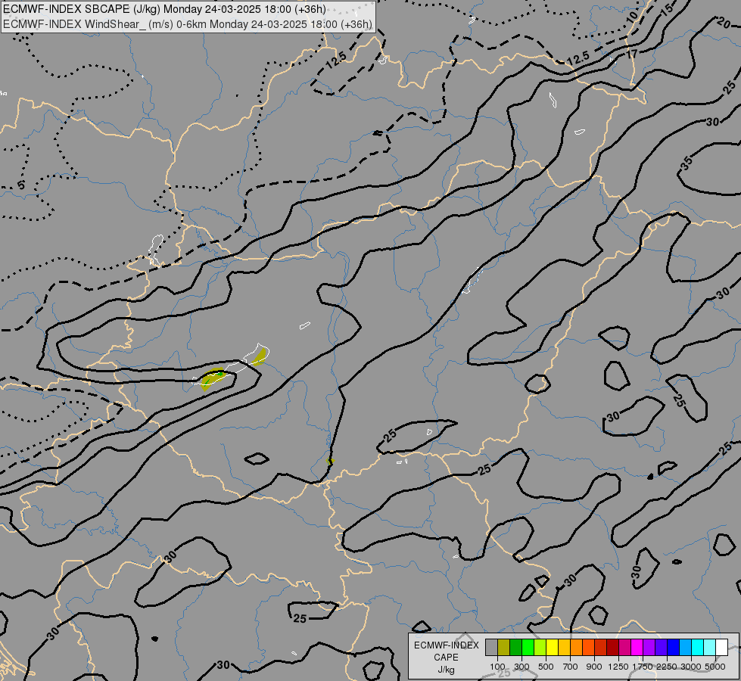Click the largest olive CAPE patch on map

pos(212,378)
